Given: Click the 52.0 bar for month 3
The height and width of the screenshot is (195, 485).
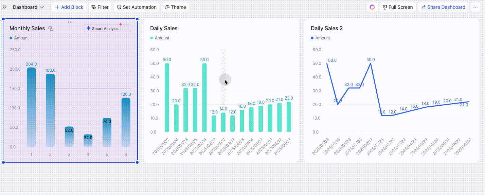Looking at the screenshot, I should pyautogui.click(x=69, y=137).
